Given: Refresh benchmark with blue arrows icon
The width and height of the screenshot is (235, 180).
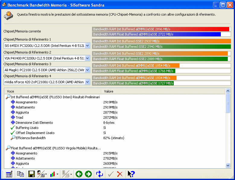Looking at the screenshot, I should (100, 174).
